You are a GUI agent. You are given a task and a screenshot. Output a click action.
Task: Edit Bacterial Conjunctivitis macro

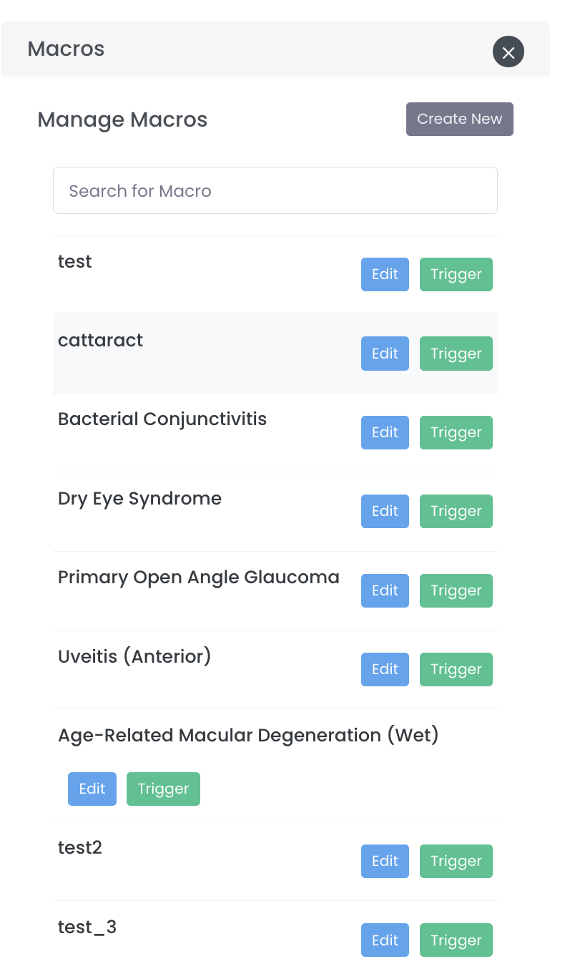click(385, 432)
